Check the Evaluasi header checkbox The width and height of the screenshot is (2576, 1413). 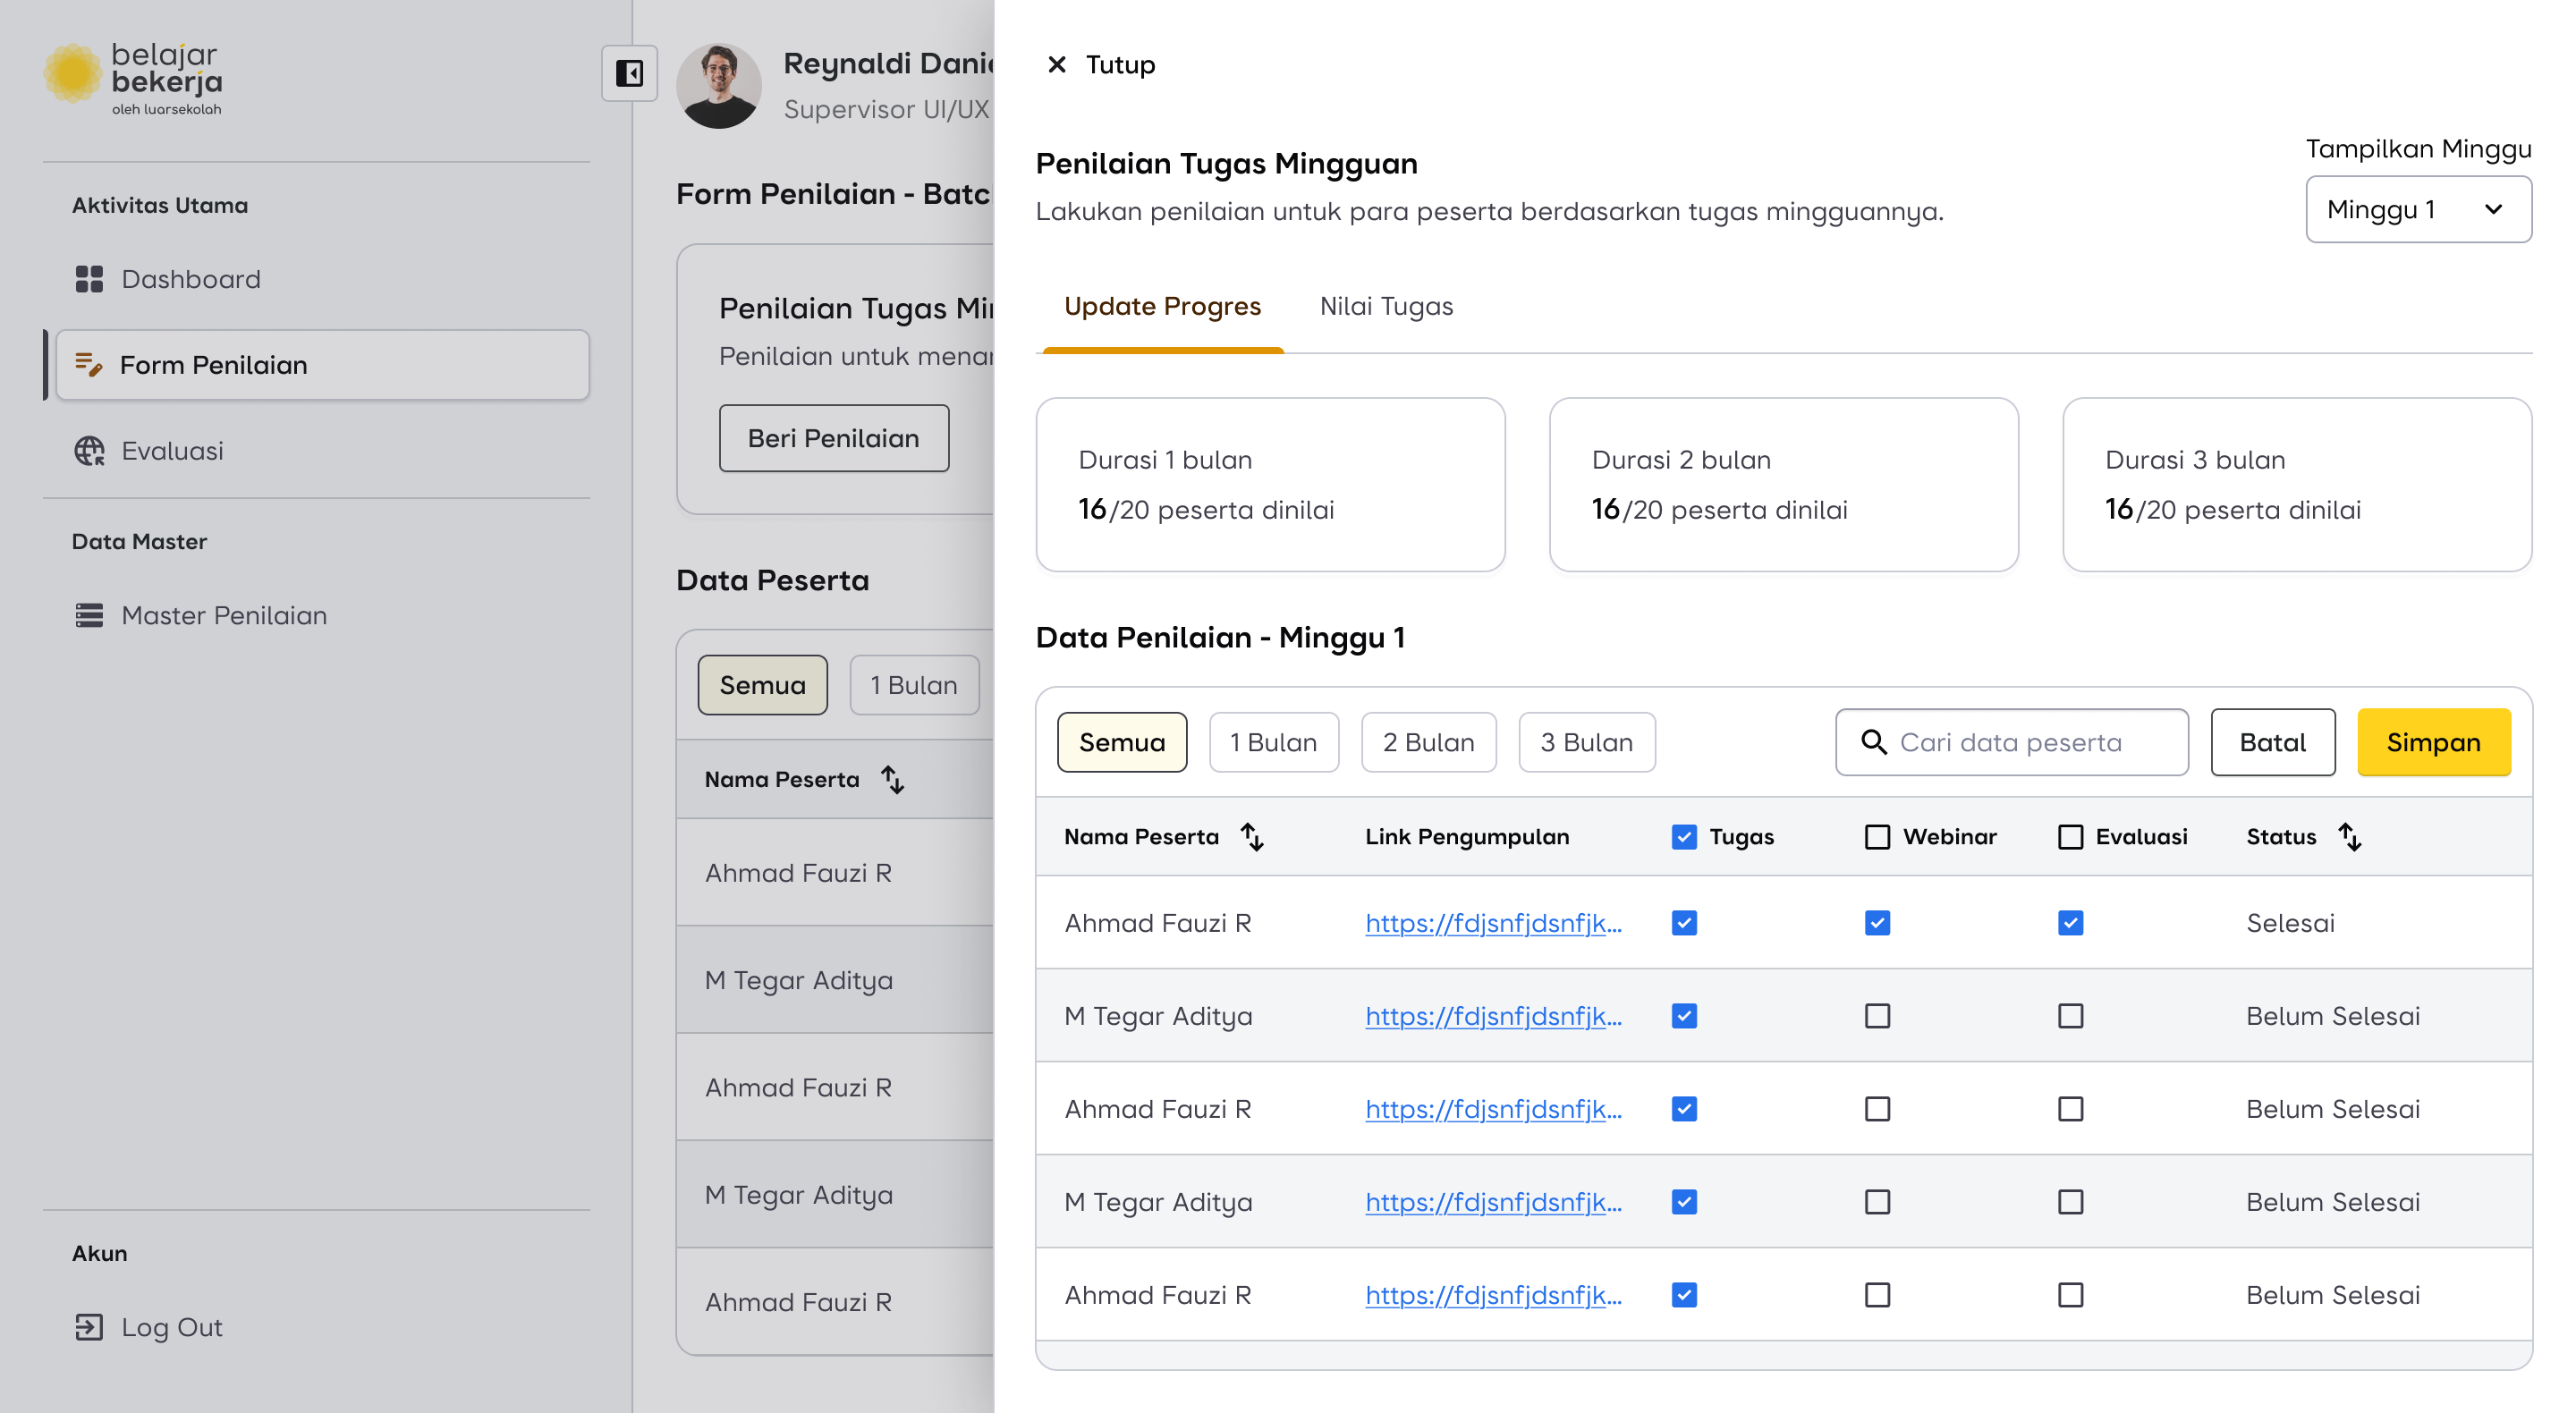coord(2070,837)
